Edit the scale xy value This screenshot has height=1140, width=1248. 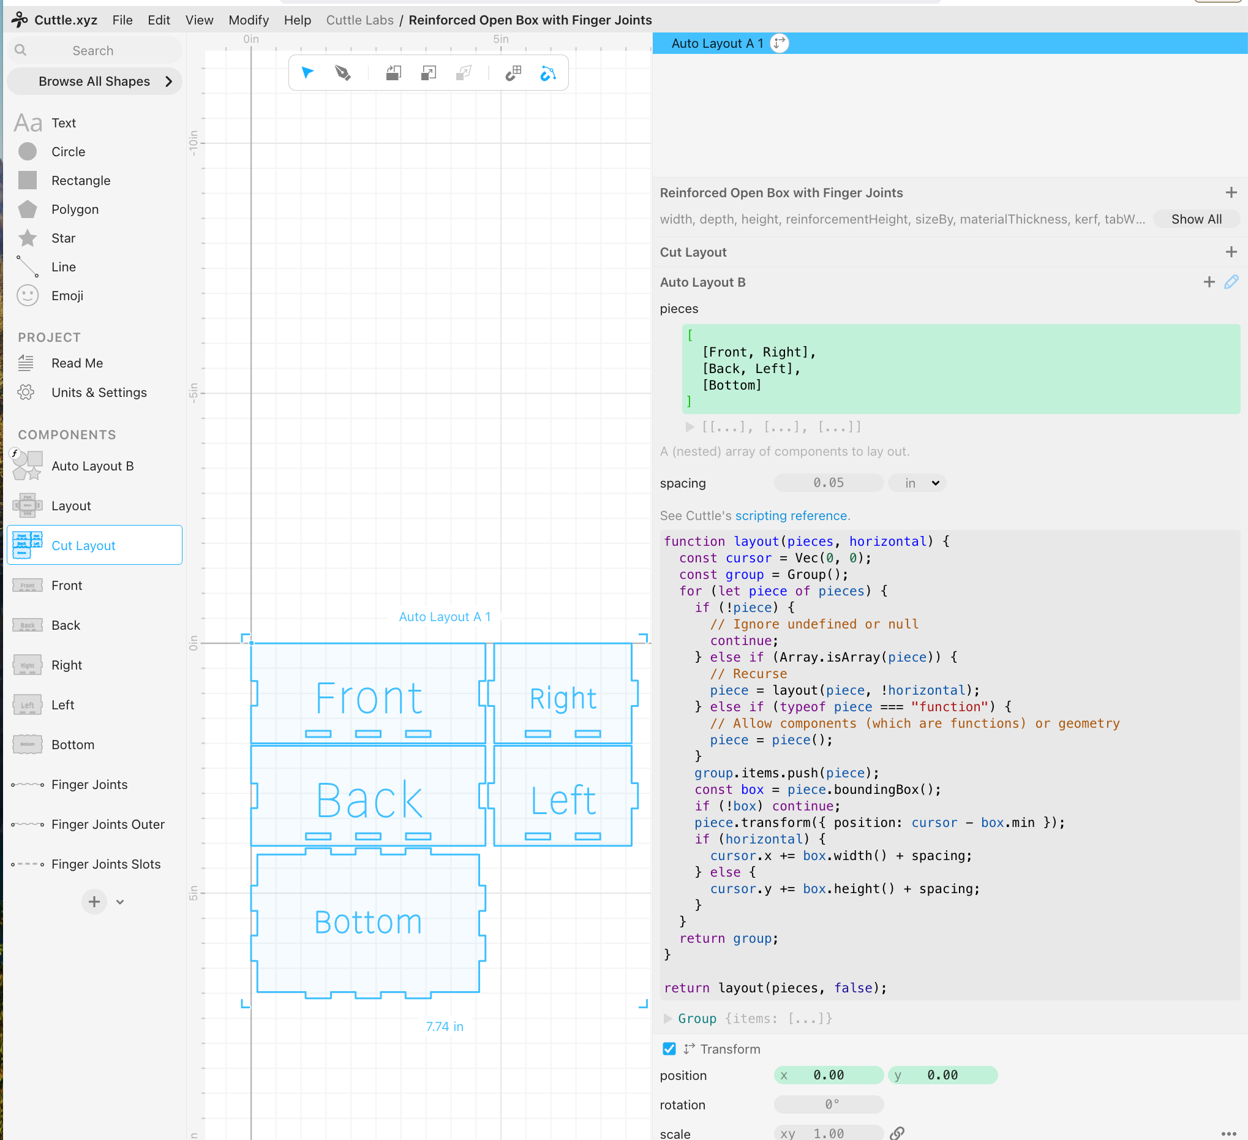[829, 1133]
